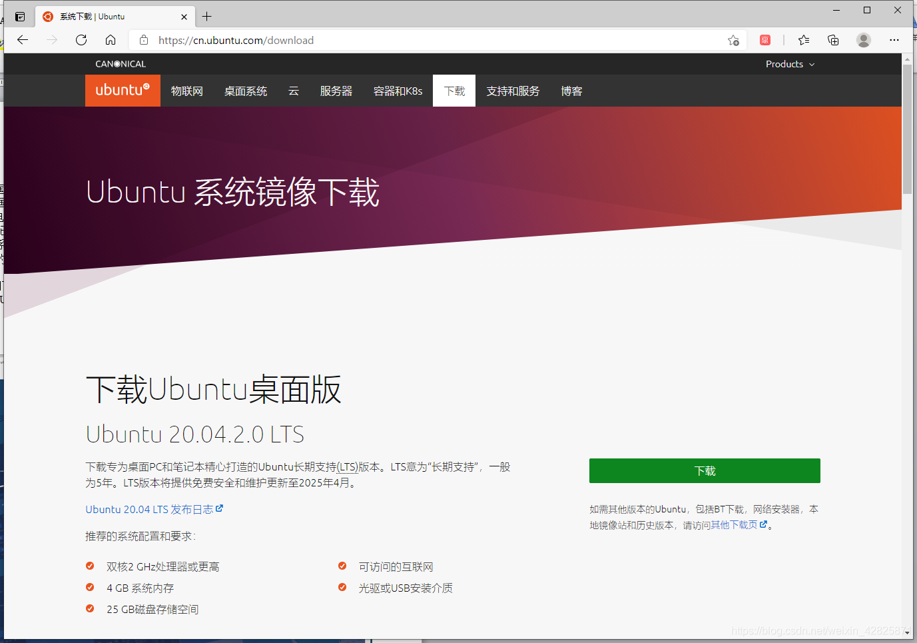Viewport: 917px width, 643px height.
Task: Click the Ubuntu 20.04.2.0 LTS heading
Action: [194, 434]
